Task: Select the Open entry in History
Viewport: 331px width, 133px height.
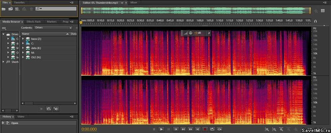Action: (x=15, y=123)
